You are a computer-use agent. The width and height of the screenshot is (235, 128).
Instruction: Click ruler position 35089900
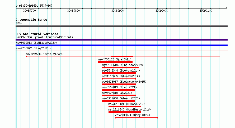tap(118, 11)
